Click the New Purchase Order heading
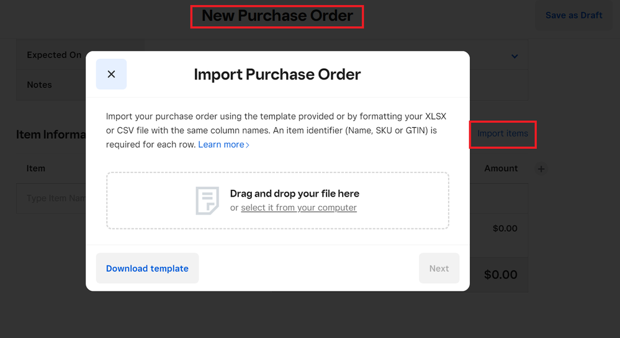 pyautogui.click(x=277, y=16)
